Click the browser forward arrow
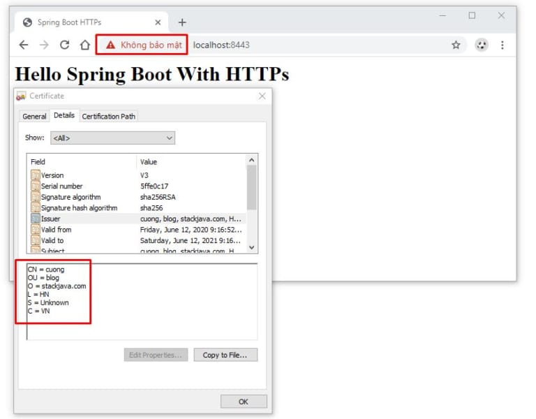The image size is (536, 419). click(x=44, y=45)
